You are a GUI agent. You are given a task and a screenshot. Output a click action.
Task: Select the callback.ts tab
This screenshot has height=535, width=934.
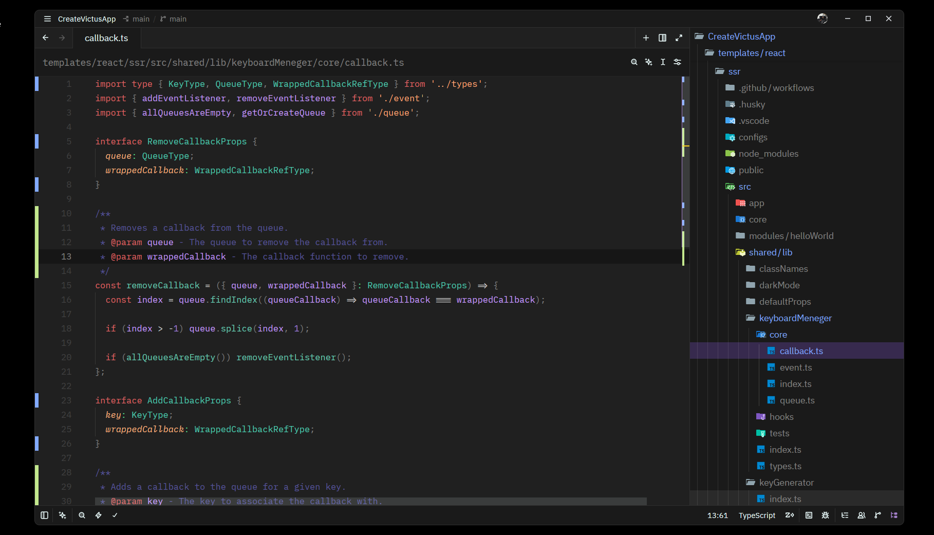[x=106, y=38]
